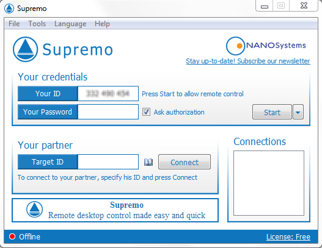Click the License: Free link

click(288, 237)
